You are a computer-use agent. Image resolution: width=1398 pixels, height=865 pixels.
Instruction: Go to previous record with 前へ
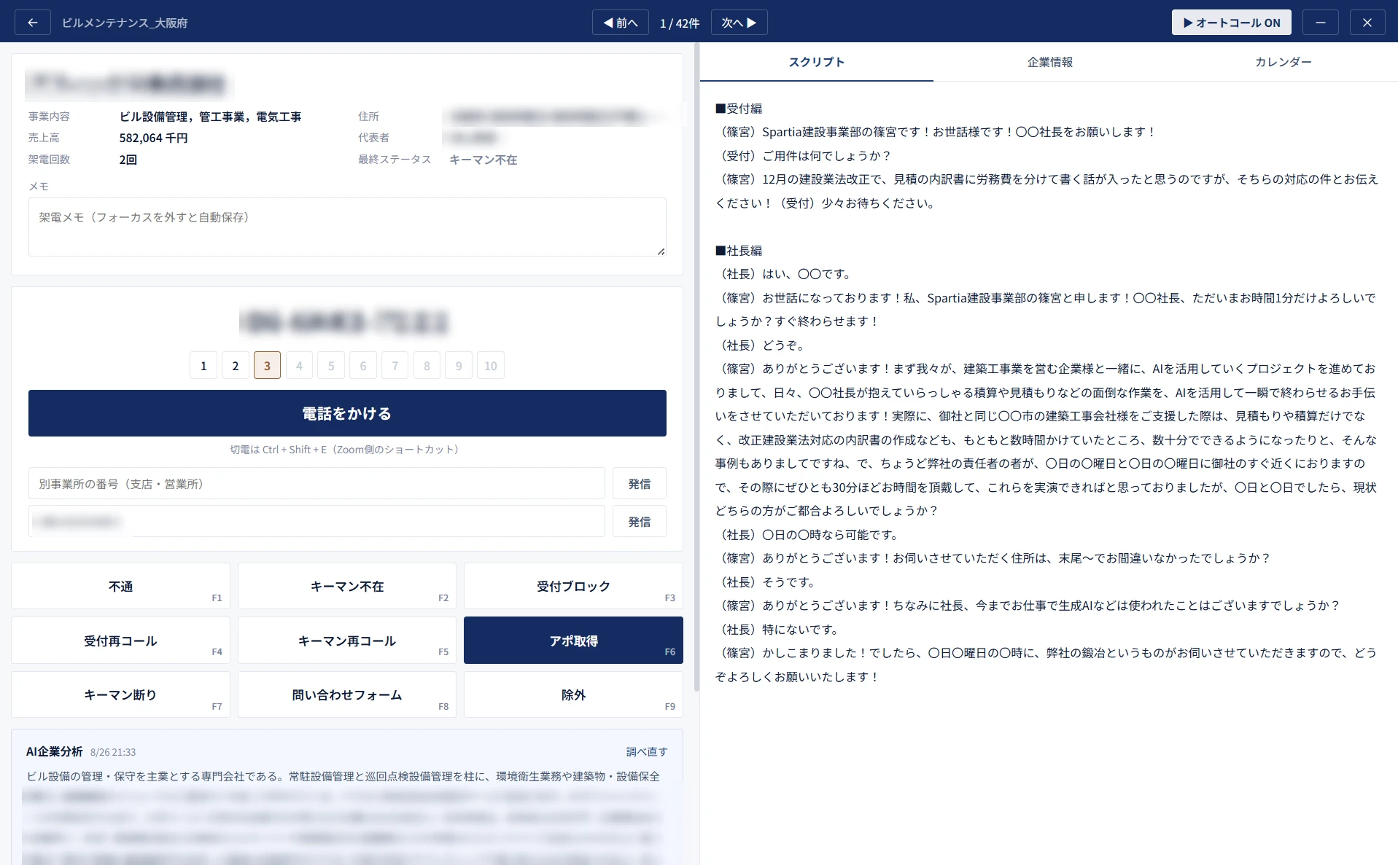click(620, 23)
